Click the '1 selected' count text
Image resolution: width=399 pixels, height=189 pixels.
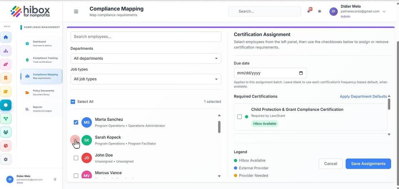(213, 102)
